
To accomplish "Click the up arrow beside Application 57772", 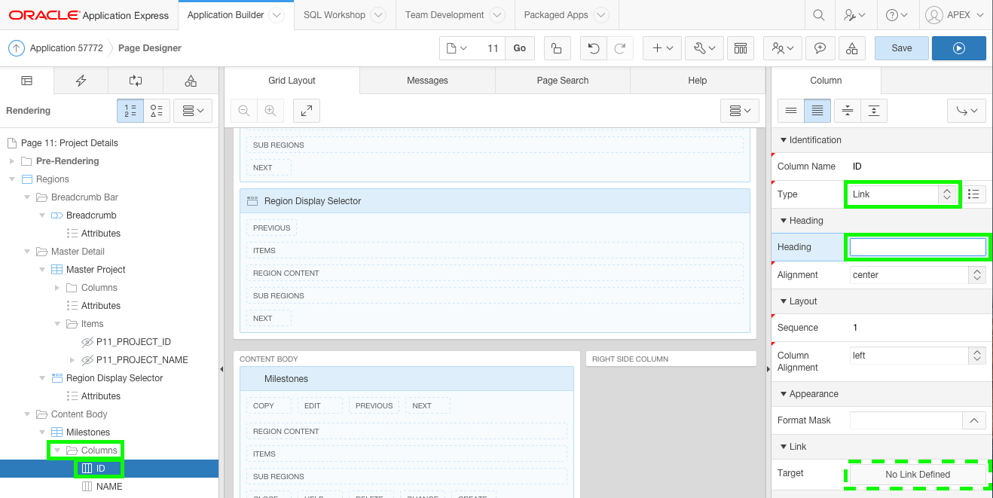I will [x=16, y=48].
